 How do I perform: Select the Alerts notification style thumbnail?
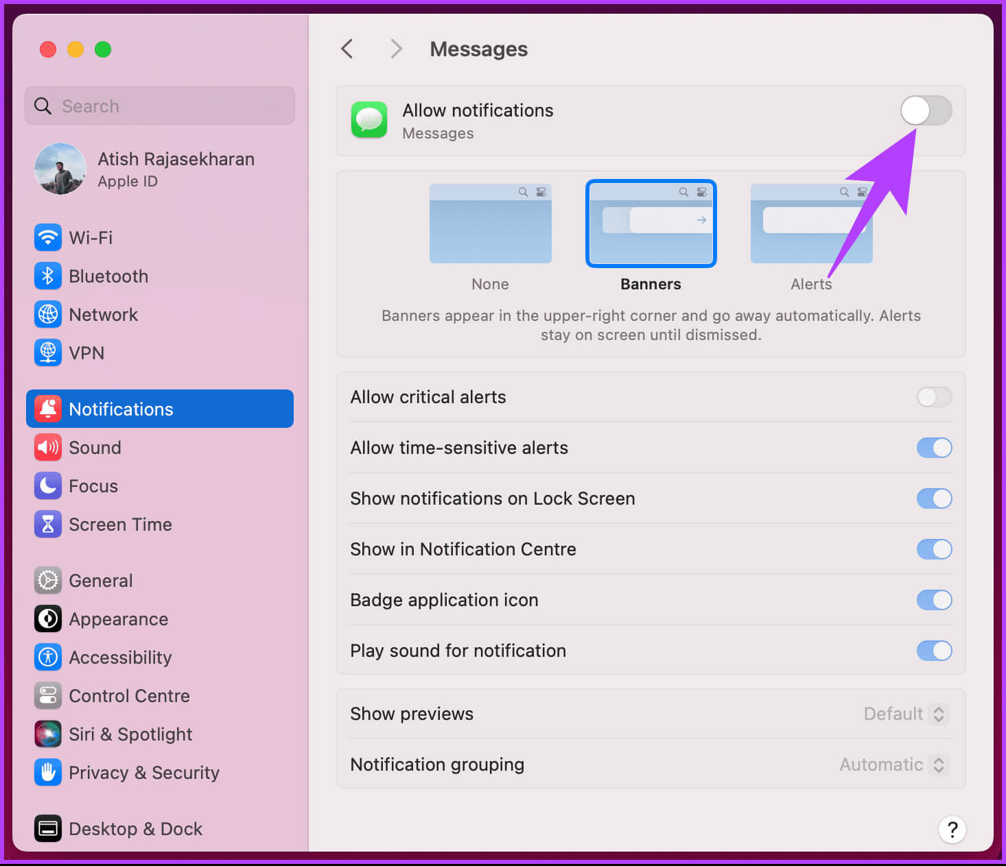coord(812,224)
